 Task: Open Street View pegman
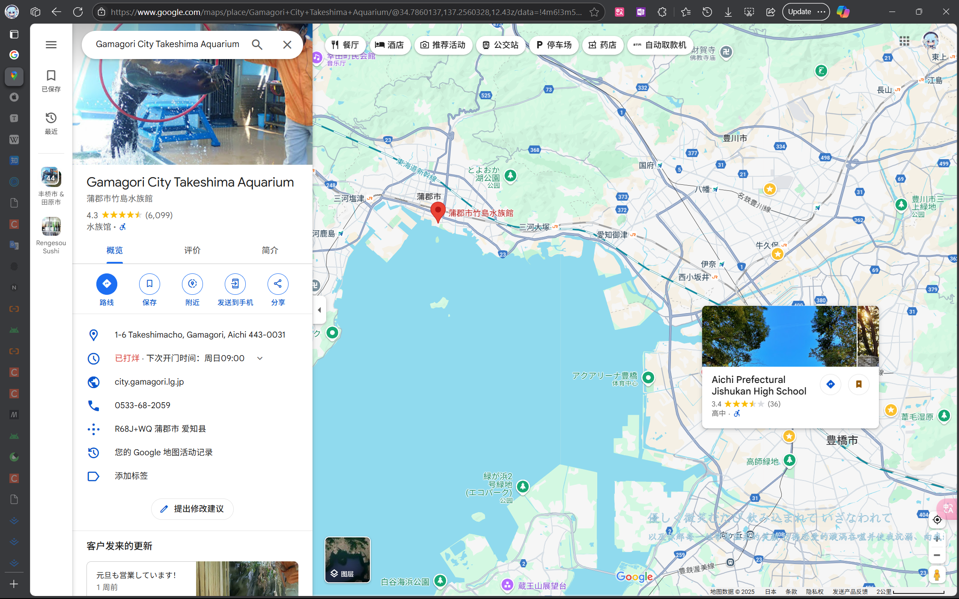[x=937, y=575]
